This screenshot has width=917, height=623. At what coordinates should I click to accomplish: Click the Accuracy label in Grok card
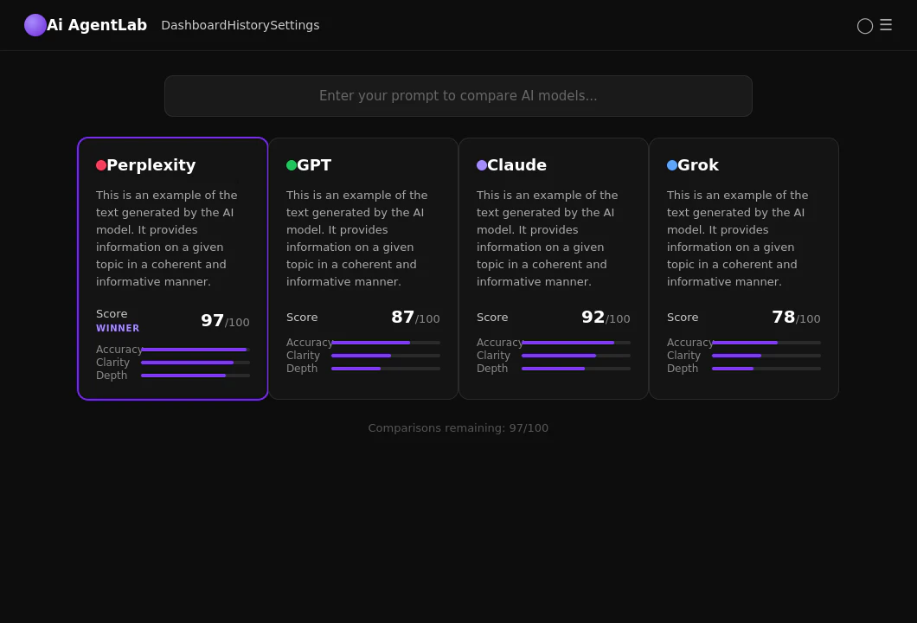coord(690,343)
